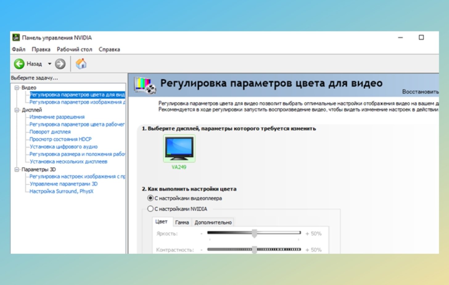Select 'С настройками видеоплеера' radio button
Image resolution: width=449 pixels, height=285 pixels.
(x=150, y=198)
